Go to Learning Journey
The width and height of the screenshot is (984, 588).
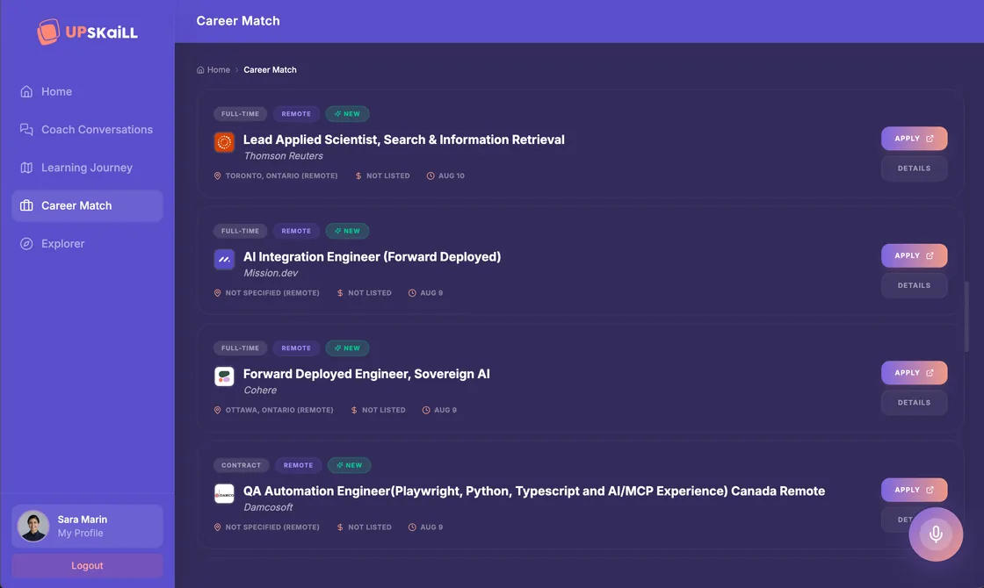[x=87, y=168]
